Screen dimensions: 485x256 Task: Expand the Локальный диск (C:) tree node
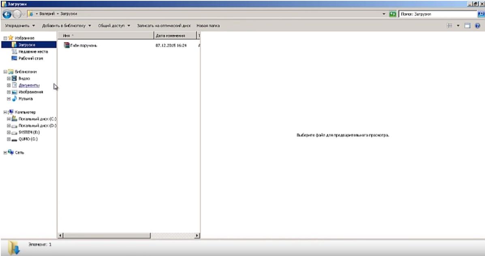coord(9,119)
